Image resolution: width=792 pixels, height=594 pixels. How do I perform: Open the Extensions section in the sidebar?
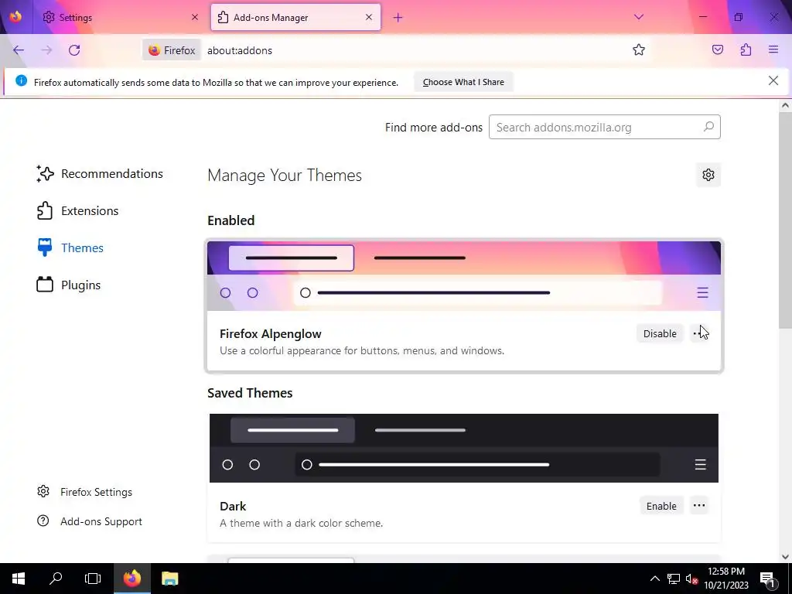pyautogui.click(x=77, y=211)
